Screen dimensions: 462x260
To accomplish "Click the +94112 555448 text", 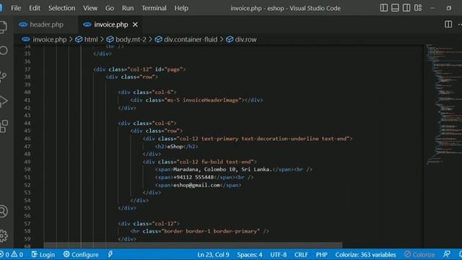I will click(193, 177).
